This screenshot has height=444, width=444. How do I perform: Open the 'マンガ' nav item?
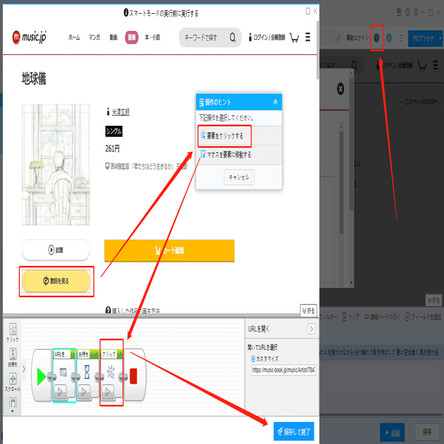94,38
